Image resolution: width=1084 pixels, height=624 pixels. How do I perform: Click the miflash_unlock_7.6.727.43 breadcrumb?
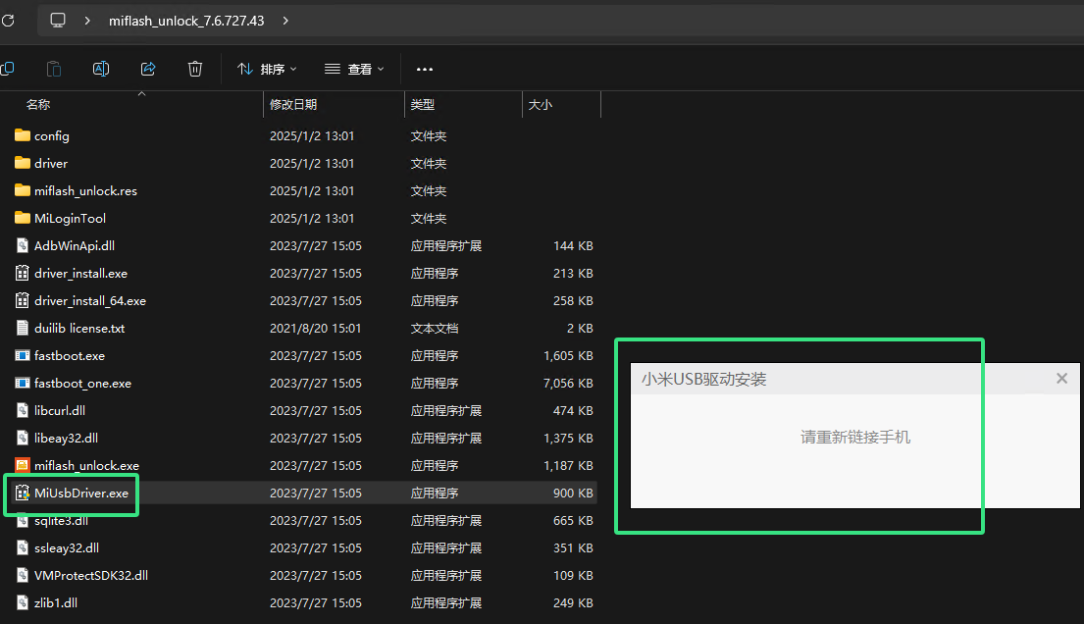[185, 20]
